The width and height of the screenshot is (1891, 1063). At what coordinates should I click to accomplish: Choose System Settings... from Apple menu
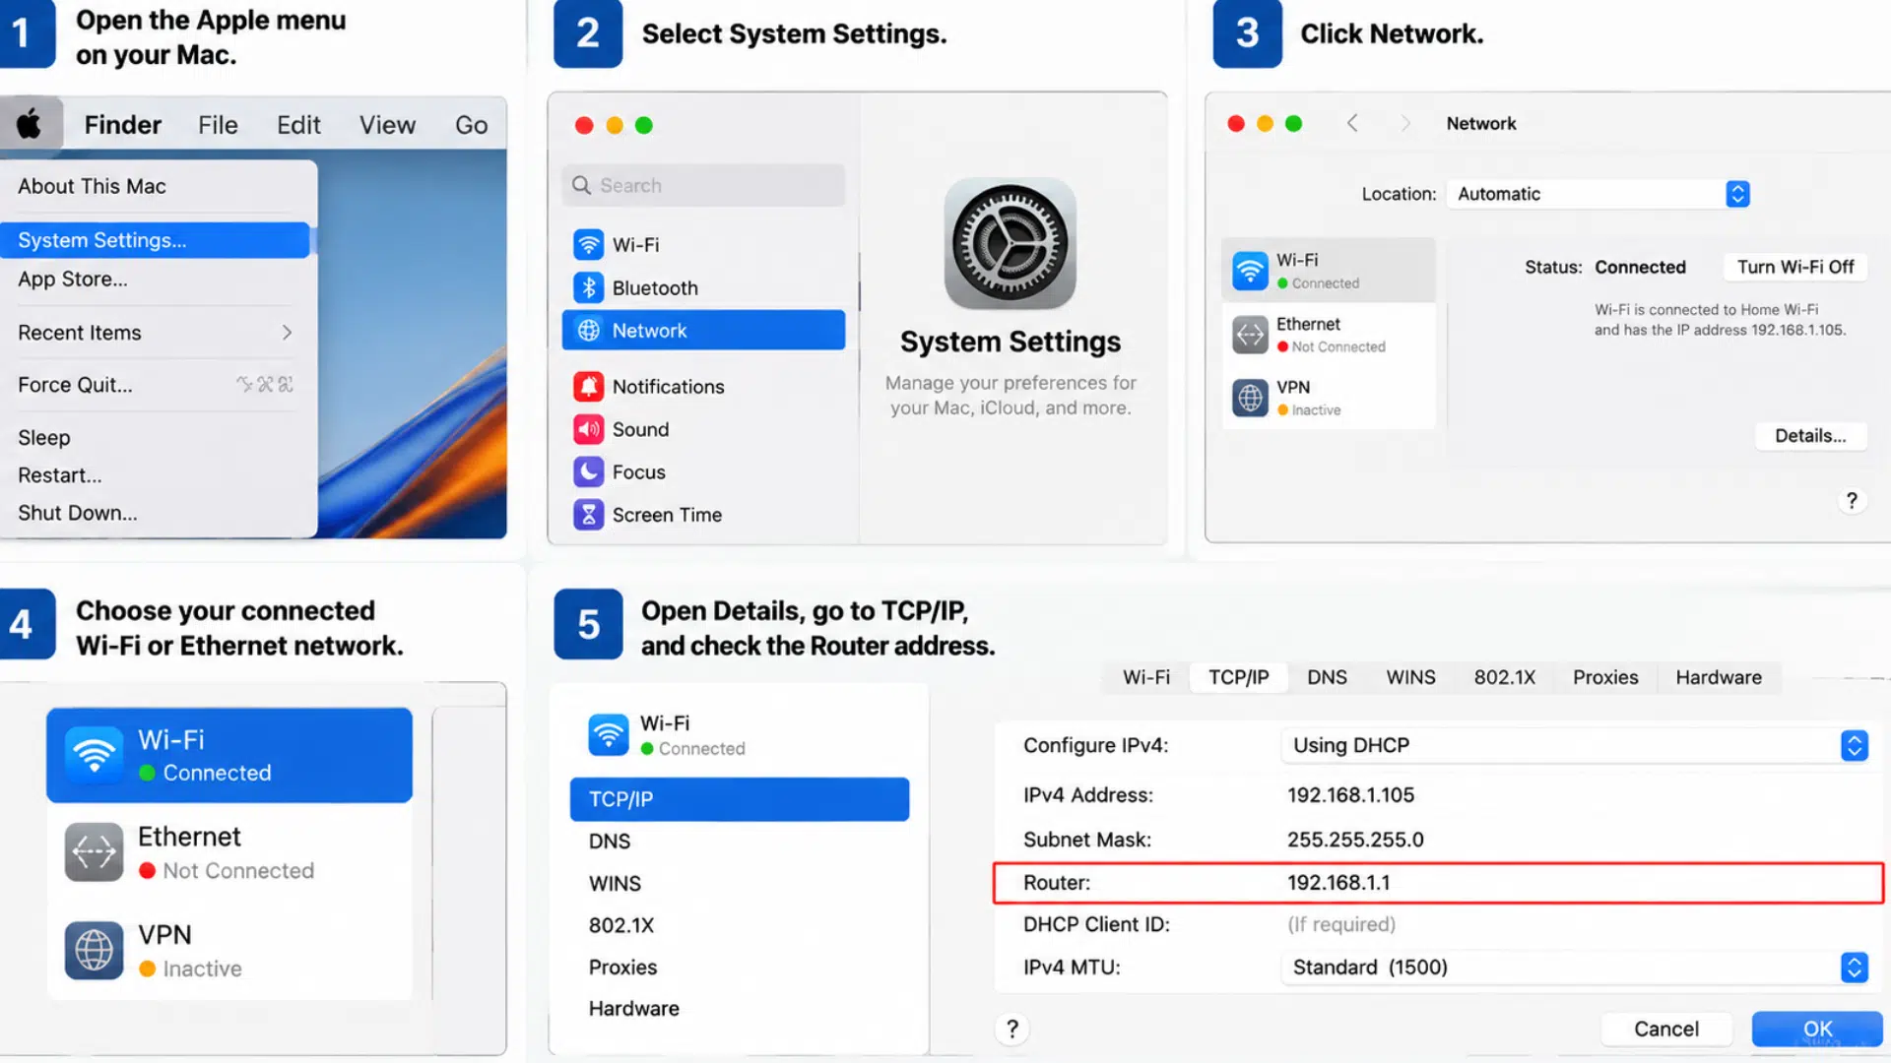tap(156, 240)
